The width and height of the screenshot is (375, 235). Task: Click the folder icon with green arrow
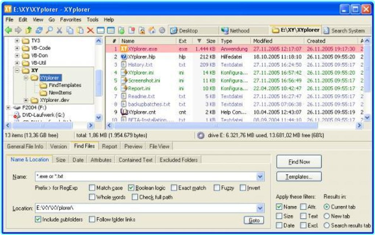point(121,30)
